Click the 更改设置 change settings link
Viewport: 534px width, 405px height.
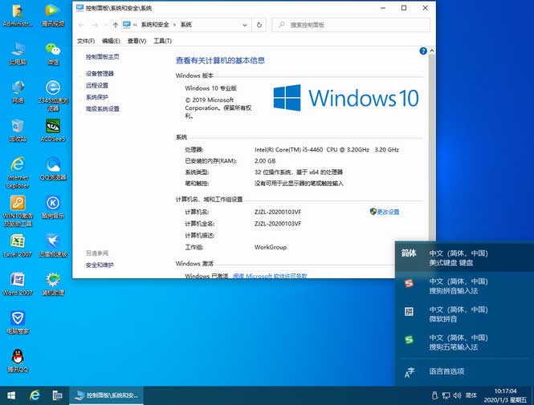(x=387, y=212)
